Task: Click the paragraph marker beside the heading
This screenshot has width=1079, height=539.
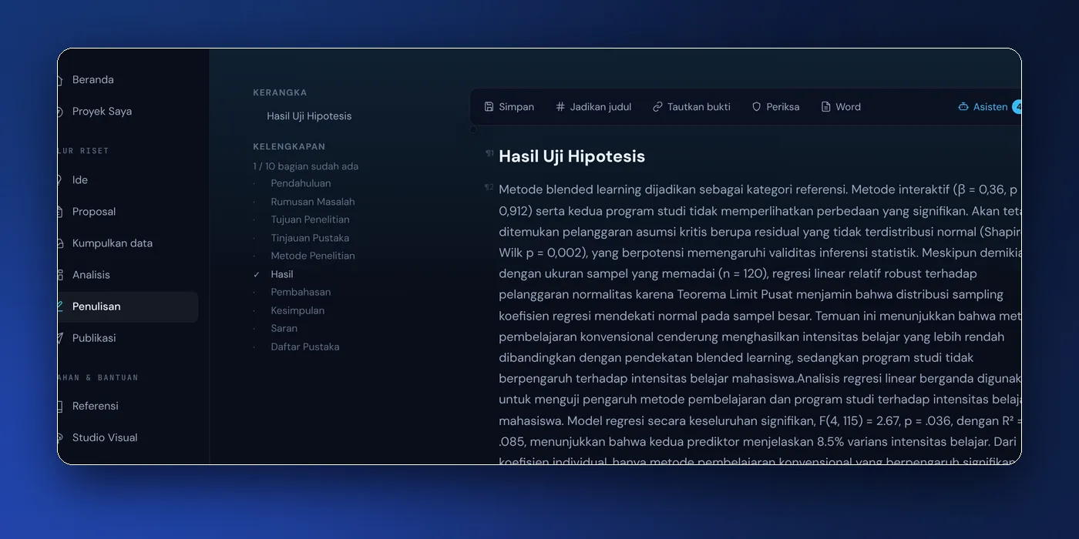Action: (x=489, y=153)
